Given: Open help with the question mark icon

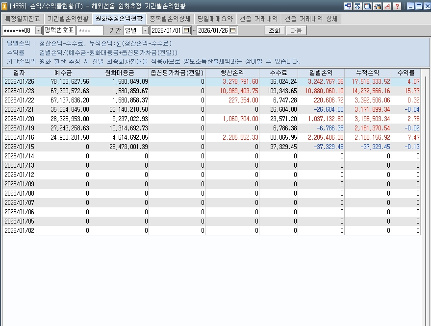Looking at the screenshot, I should [397, 6].
